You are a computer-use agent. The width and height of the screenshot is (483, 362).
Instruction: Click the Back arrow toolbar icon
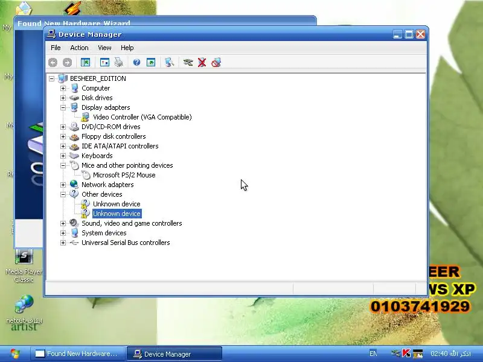pos(53,63)
